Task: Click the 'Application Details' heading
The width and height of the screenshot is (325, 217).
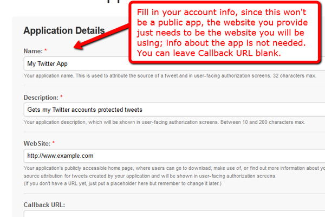Action: click(x=64, y=30)
